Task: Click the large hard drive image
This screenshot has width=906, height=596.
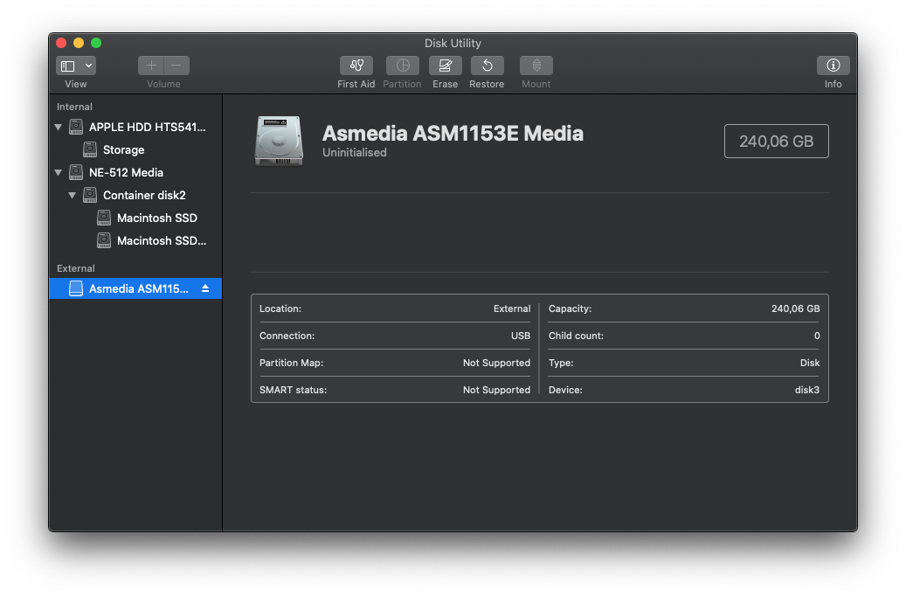Action: click(279, 141)
